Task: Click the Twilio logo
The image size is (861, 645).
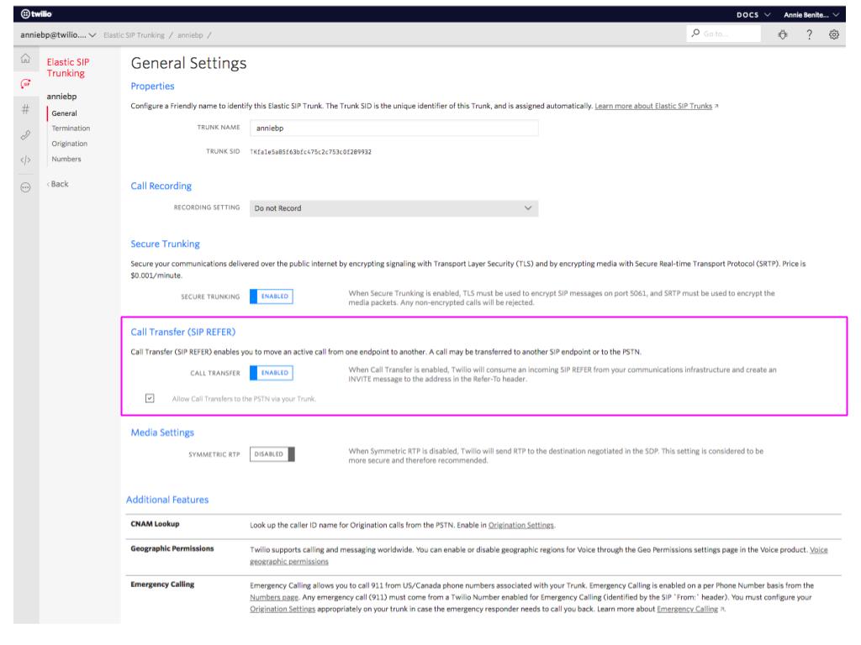Action: [36, 14]
